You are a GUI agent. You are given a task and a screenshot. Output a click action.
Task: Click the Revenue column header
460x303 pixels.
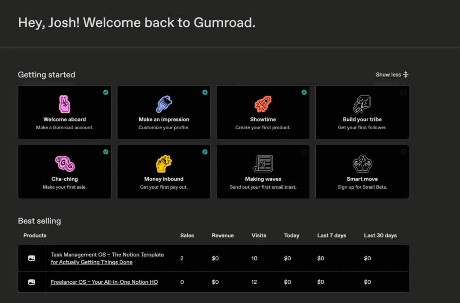pyautogui.click(x=223, y=235)
